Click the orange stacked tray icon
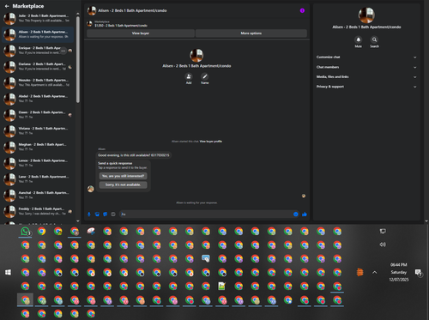 [x=360, y=272]
